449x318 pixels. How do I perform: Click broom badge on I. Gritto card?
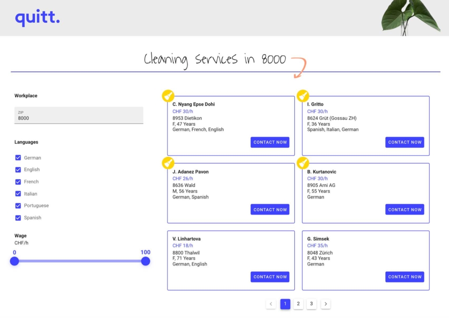(303, 96)
